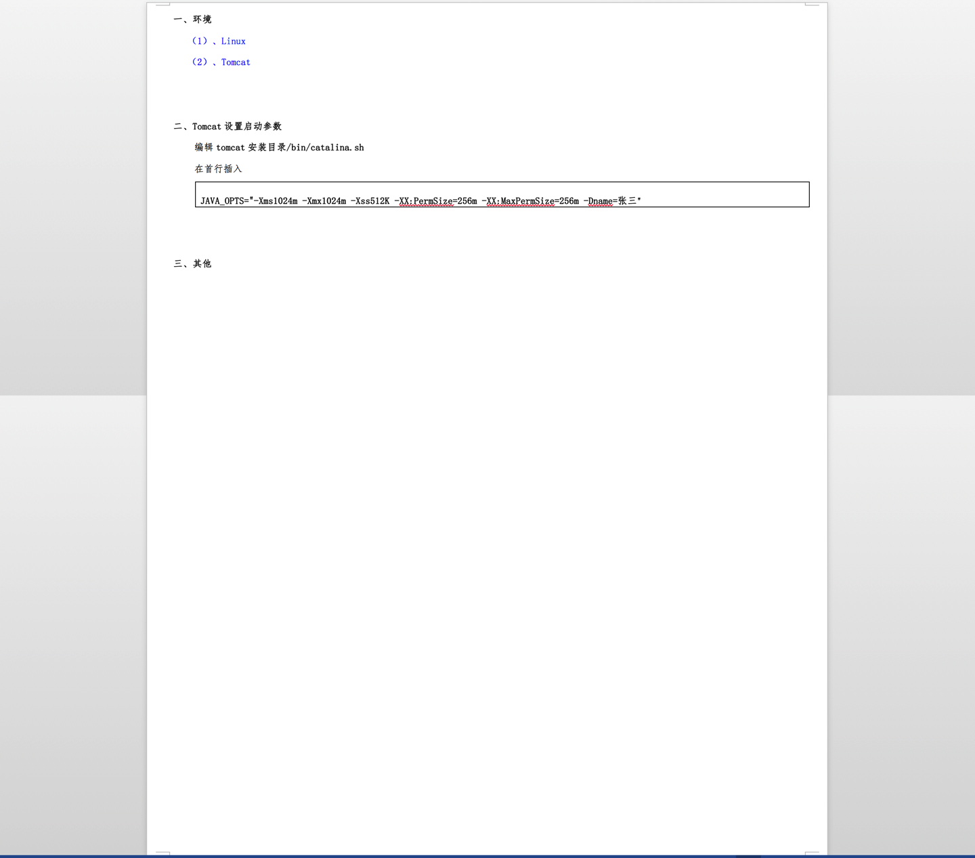The height and width of the screenshot is (858, 975).
Task: Click the text '在首行插入'
Action: (218, 169)
